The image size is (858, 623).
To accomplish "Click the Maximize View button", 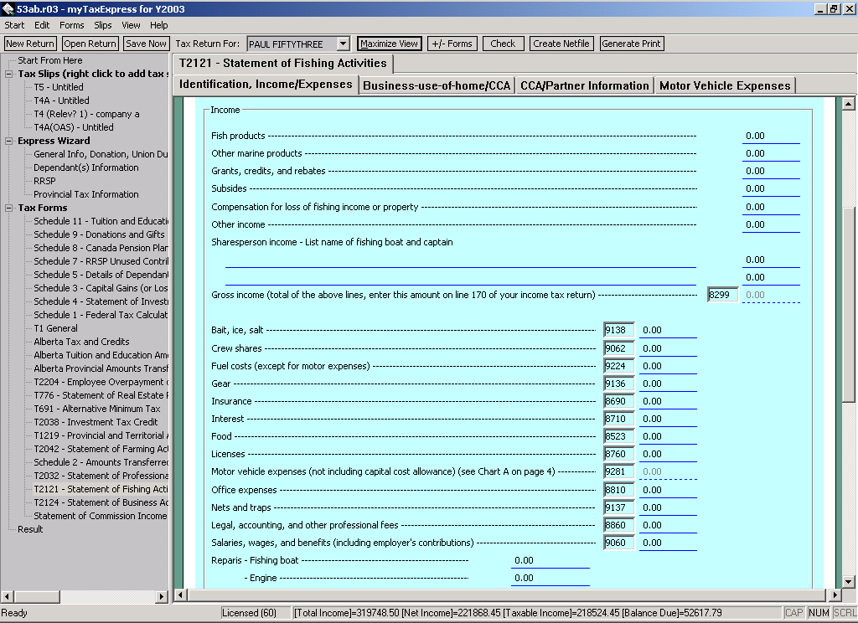I will click(x=389, y=44).
